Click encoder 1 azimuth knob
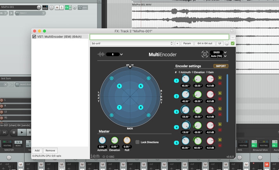The width and height of the screenshot is (279, 170). (x=185, y=79)
